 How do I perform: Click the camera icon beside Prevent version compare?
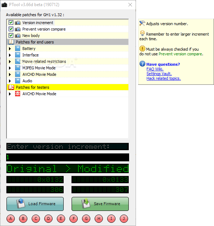pyautogui.click(x=18, y=29)
